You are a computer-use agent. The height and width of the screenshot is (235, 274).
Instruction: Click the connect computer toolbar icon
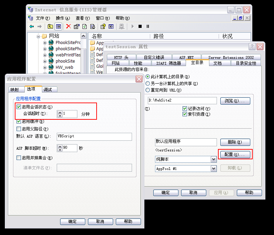click(122, 26)
